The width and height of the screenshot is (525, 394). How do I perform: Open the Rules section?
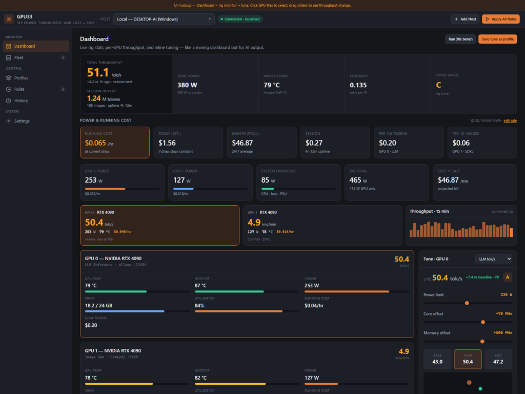[x=36, y=89]
